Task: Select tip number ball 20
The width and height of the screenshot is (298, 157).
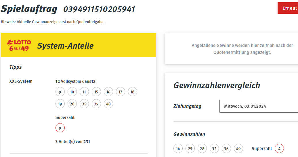Action: tap(72, 104)
